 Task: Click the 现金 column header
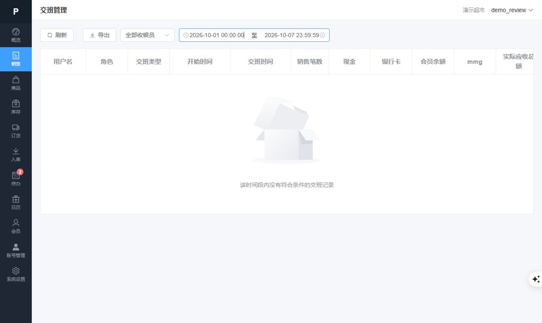349,62
